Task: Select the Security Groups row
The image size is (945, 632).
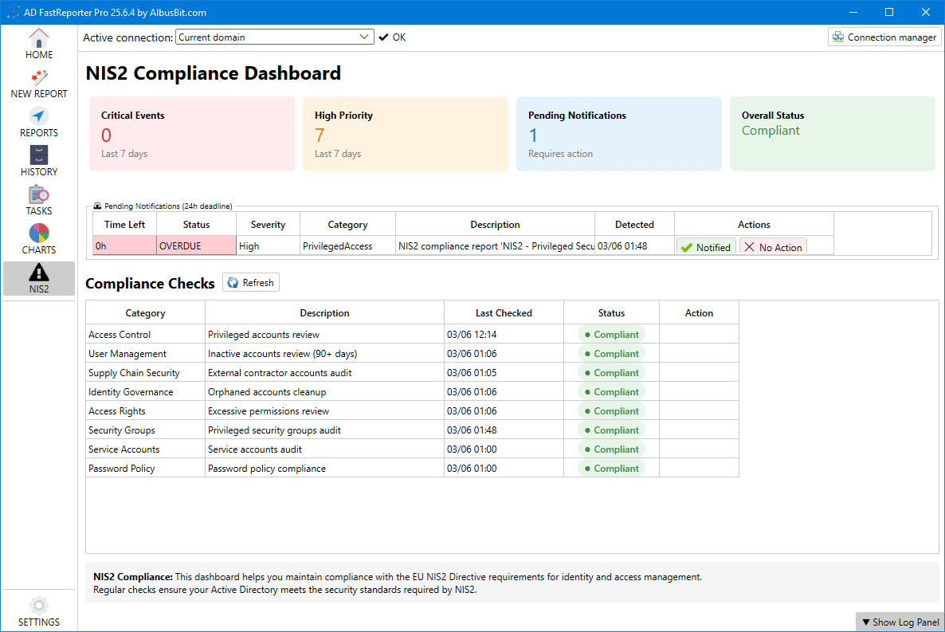Action: (412, 430)
